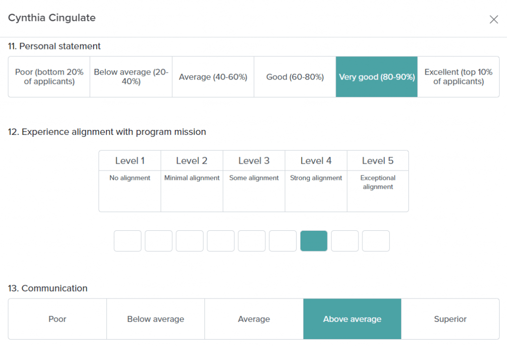
Task: Click Very good (80-90%) personal statement option
Action: tap(377, 77)
